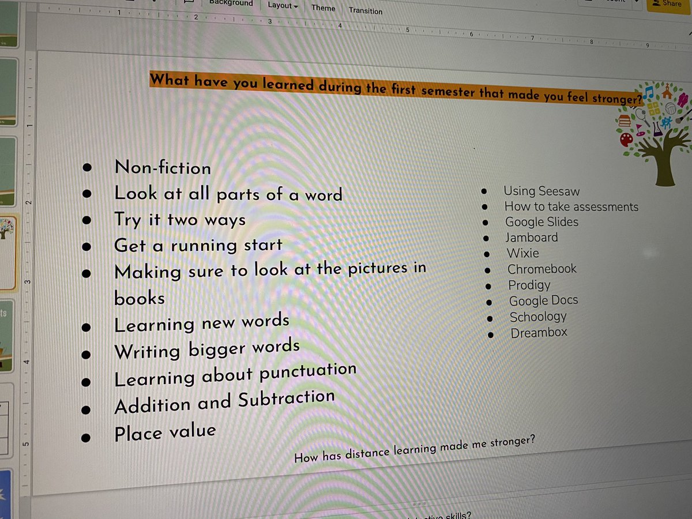Open the Theme panel
The image size is (692, 519).
323,7
